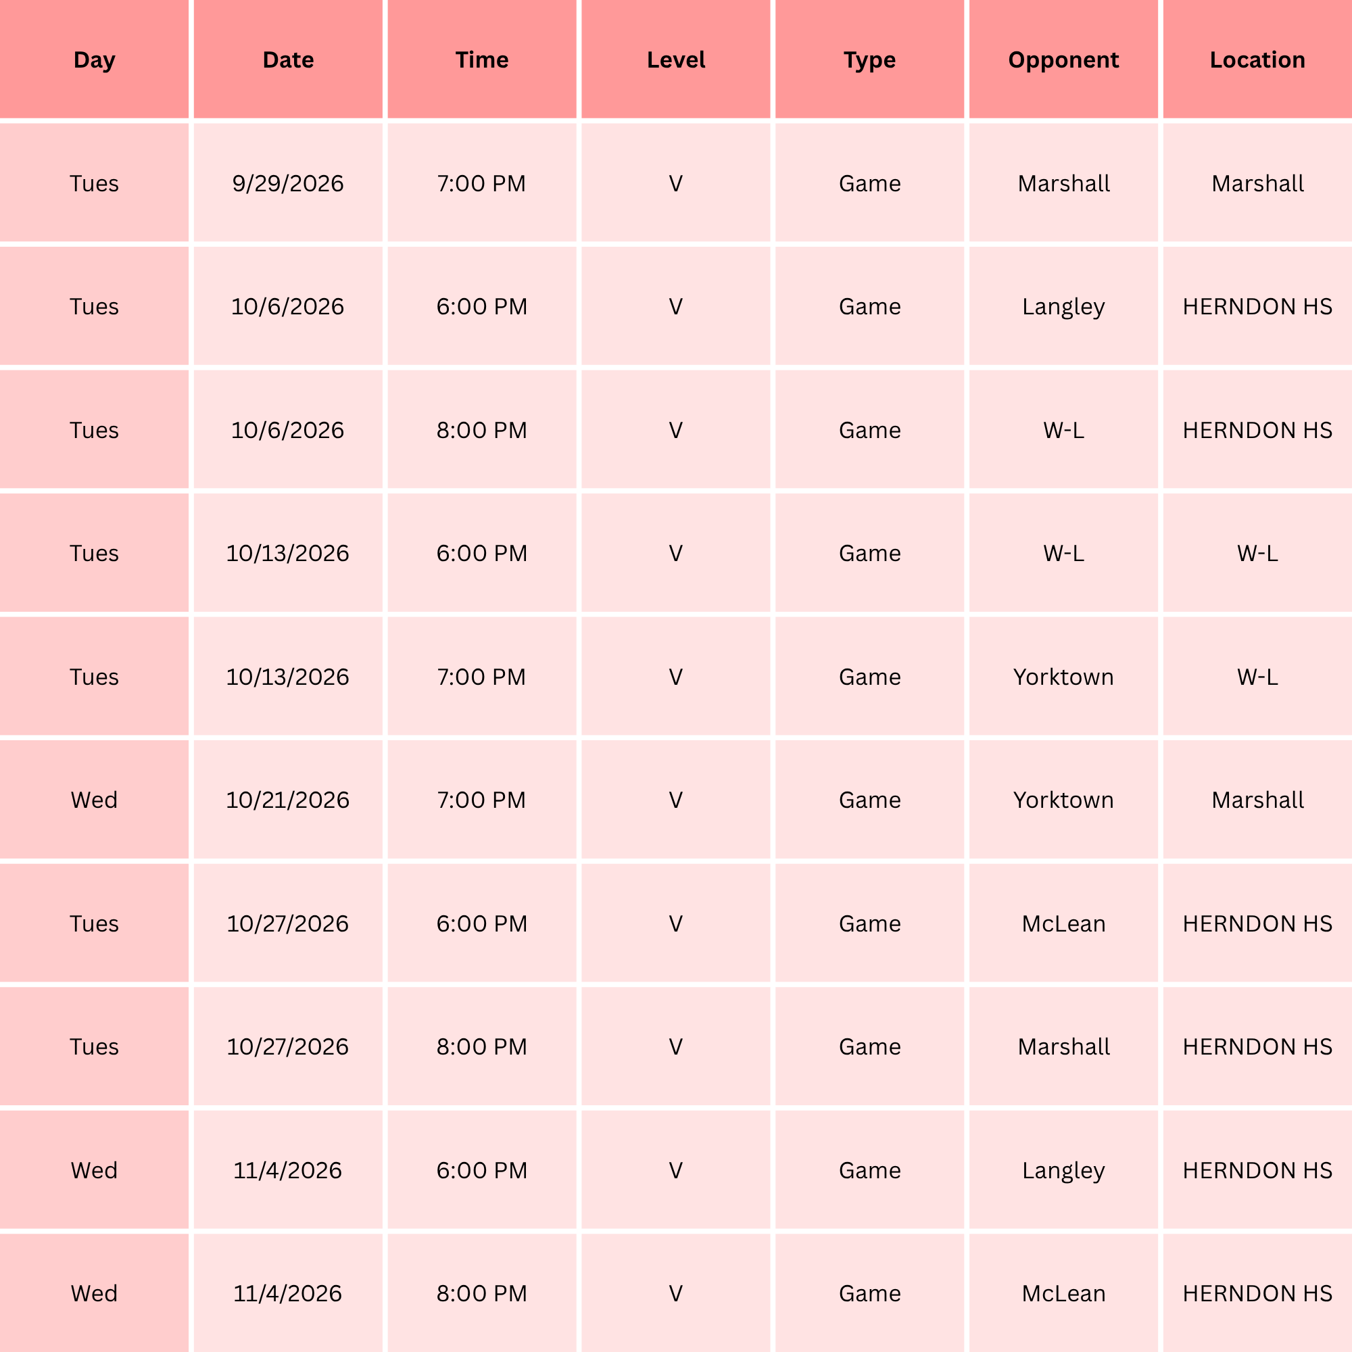Select the 9/29/2026 date cell
This screenshot has height=1352, width=1352.
(x=287, y=183)
